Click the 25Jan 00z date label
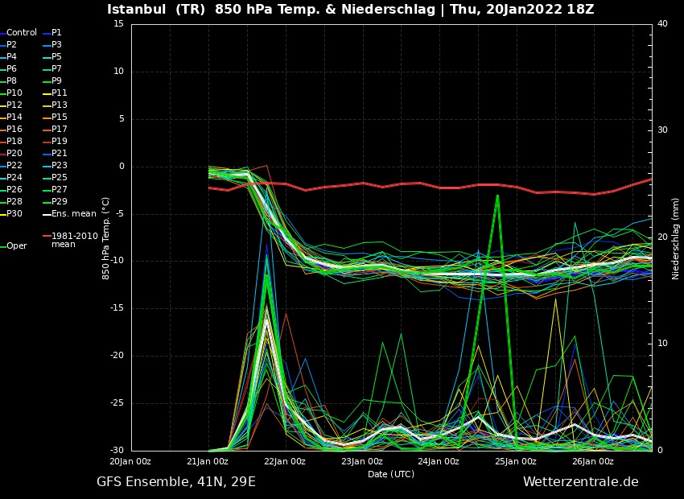This screenshot has width=684, height=499. (x=516, y=462)
